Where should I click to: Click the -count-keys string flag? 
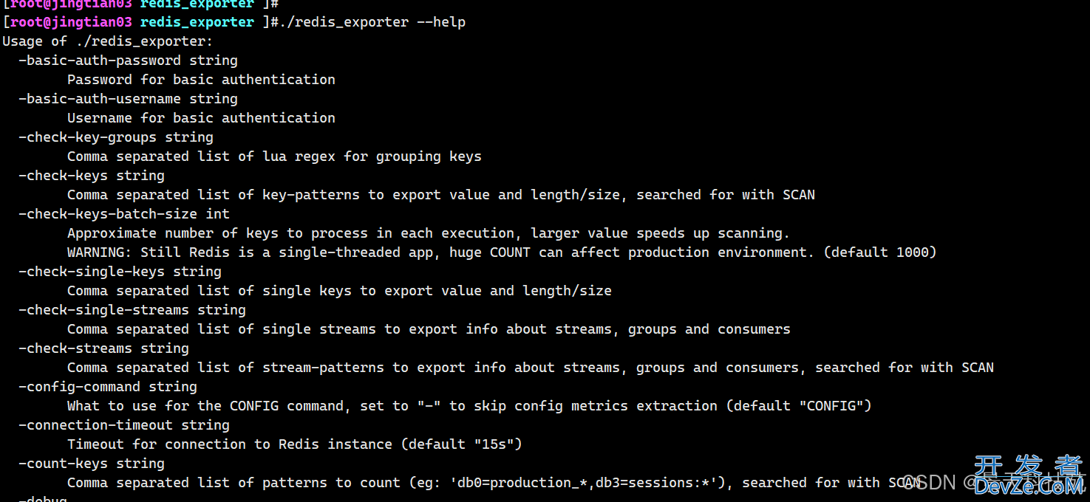pyautogui.click(x=92, y=464)
